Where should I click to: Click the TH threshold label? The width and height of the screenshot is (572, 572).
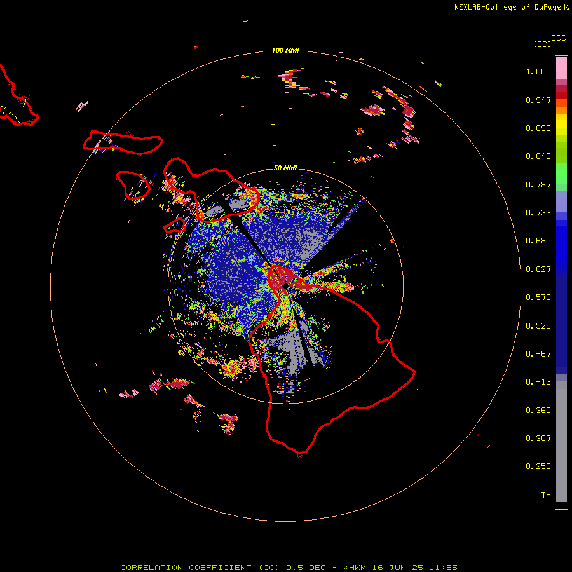[546, 495]
